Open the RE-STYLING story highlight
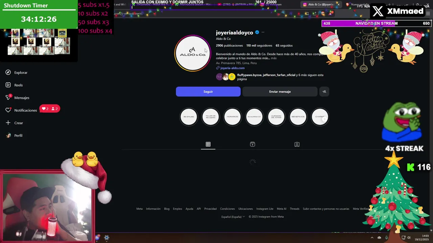The width and height of the screenshot is (433, 243). (189, 117)
